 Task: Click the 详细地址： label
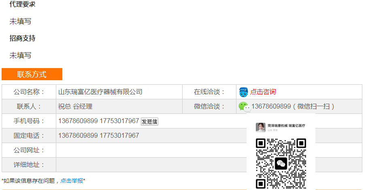[29, 165]
